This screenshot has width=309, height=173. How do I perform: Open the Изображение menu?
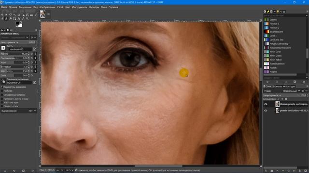47,7
